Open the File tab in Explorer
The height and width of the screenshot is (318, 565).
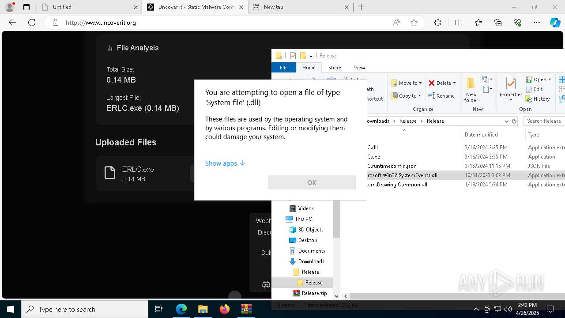pos(283,68)
